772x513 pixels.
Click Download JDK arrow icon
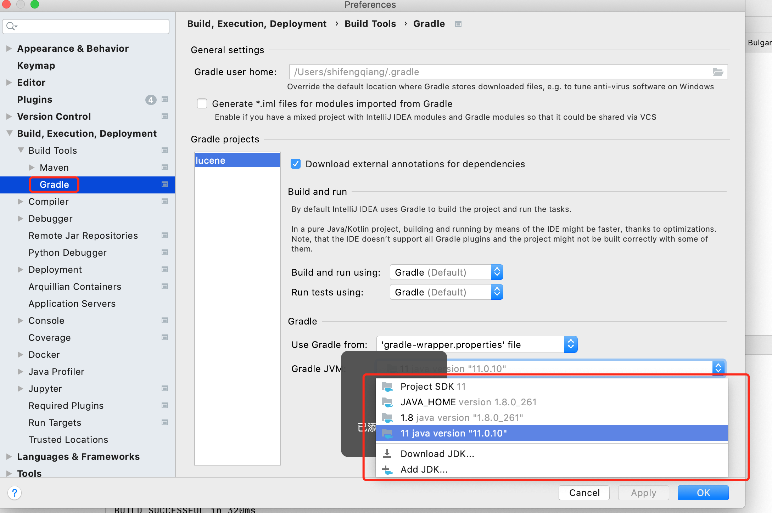click(x=387, y=454)
